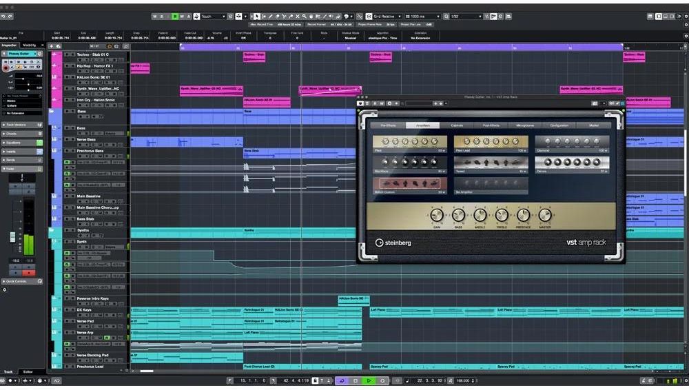Toggle the transport Cycle loop button
Image resolution: width=689 pixels, height=390 pixels.
tap(342, 381)
